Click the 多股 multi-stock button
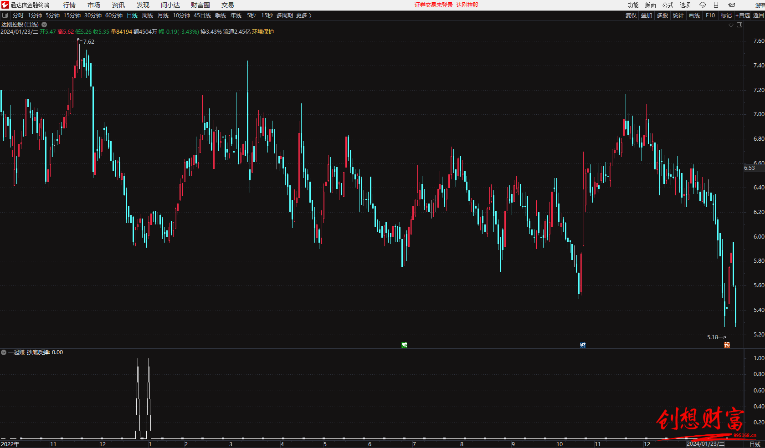The width and height of the screenshot is (765, 448). [662, 15]
